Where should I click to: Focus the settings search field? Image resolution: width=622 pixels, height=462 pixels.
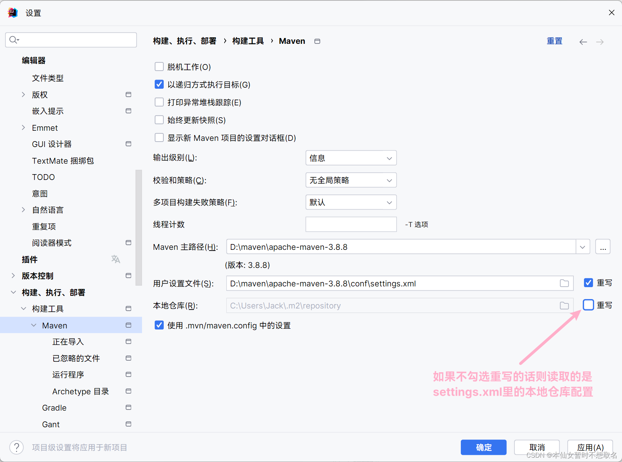click(71, 40)
